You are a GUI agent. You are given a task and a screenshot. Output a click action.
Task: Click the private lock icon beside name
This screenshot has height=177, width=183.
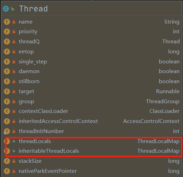[14, 22]
